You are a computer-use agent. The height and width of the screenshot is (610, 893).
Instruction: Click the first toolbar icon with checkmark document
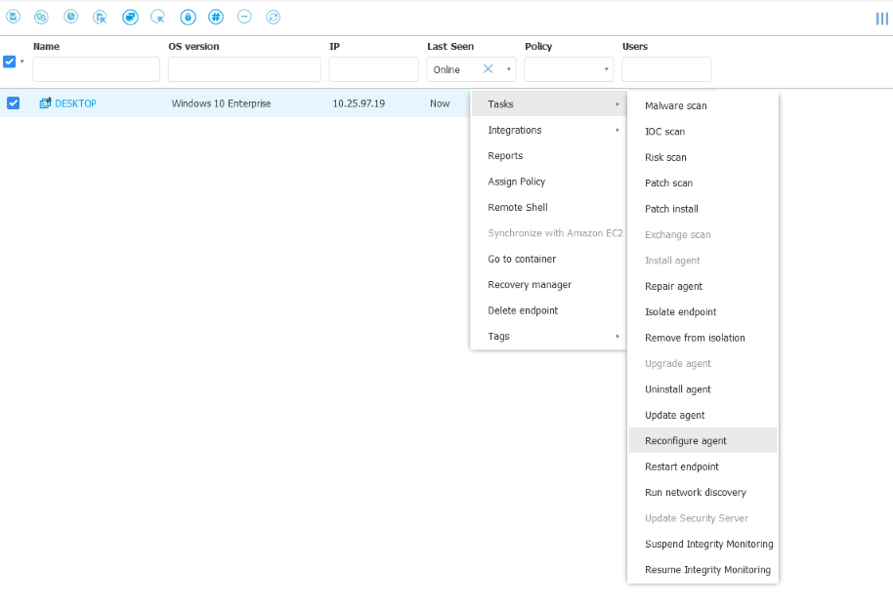[14, 17]
